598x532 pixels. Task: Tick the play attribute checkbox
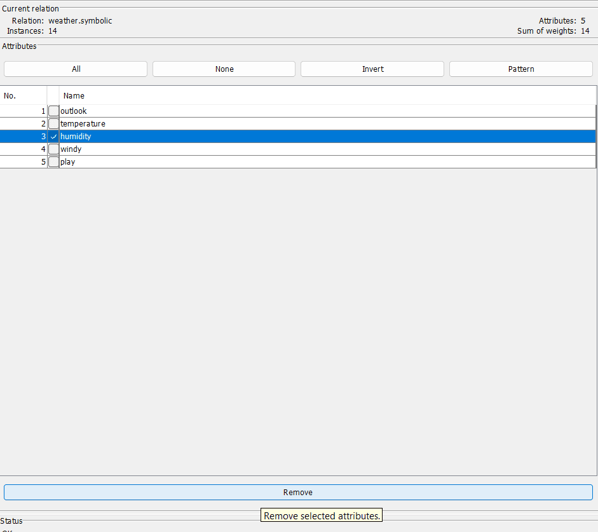tap(54, 161)
